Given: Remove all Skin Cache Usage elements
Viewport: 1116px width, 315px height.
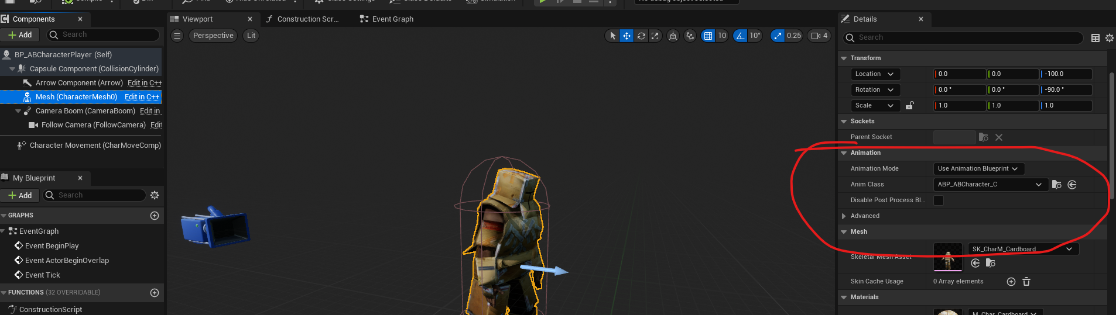Looking at the screenshot, I should coord(1026,282).
